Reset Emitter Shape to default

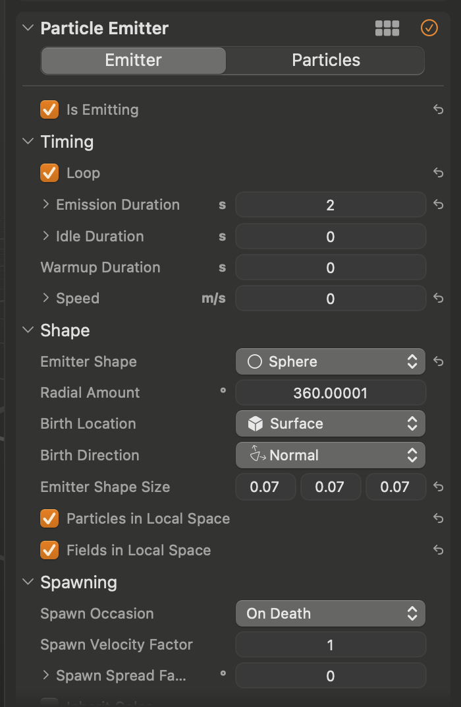[438, 361]
